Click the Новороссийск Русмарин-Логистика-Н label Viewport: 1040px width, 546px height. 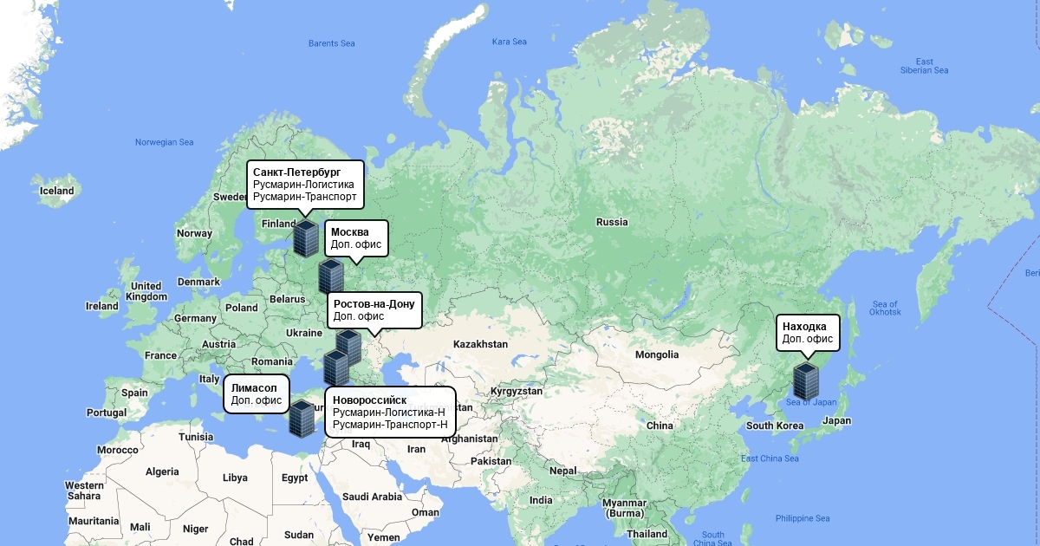pos(390,412)
